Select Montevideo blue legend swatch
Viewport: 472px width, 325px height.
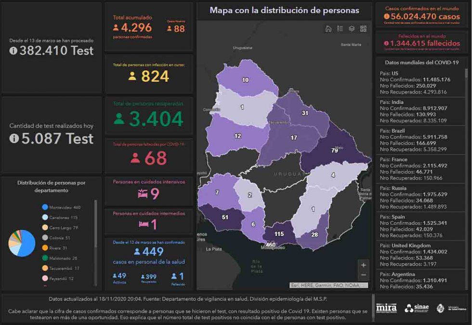pyautogui.click(x=45, y=207)
